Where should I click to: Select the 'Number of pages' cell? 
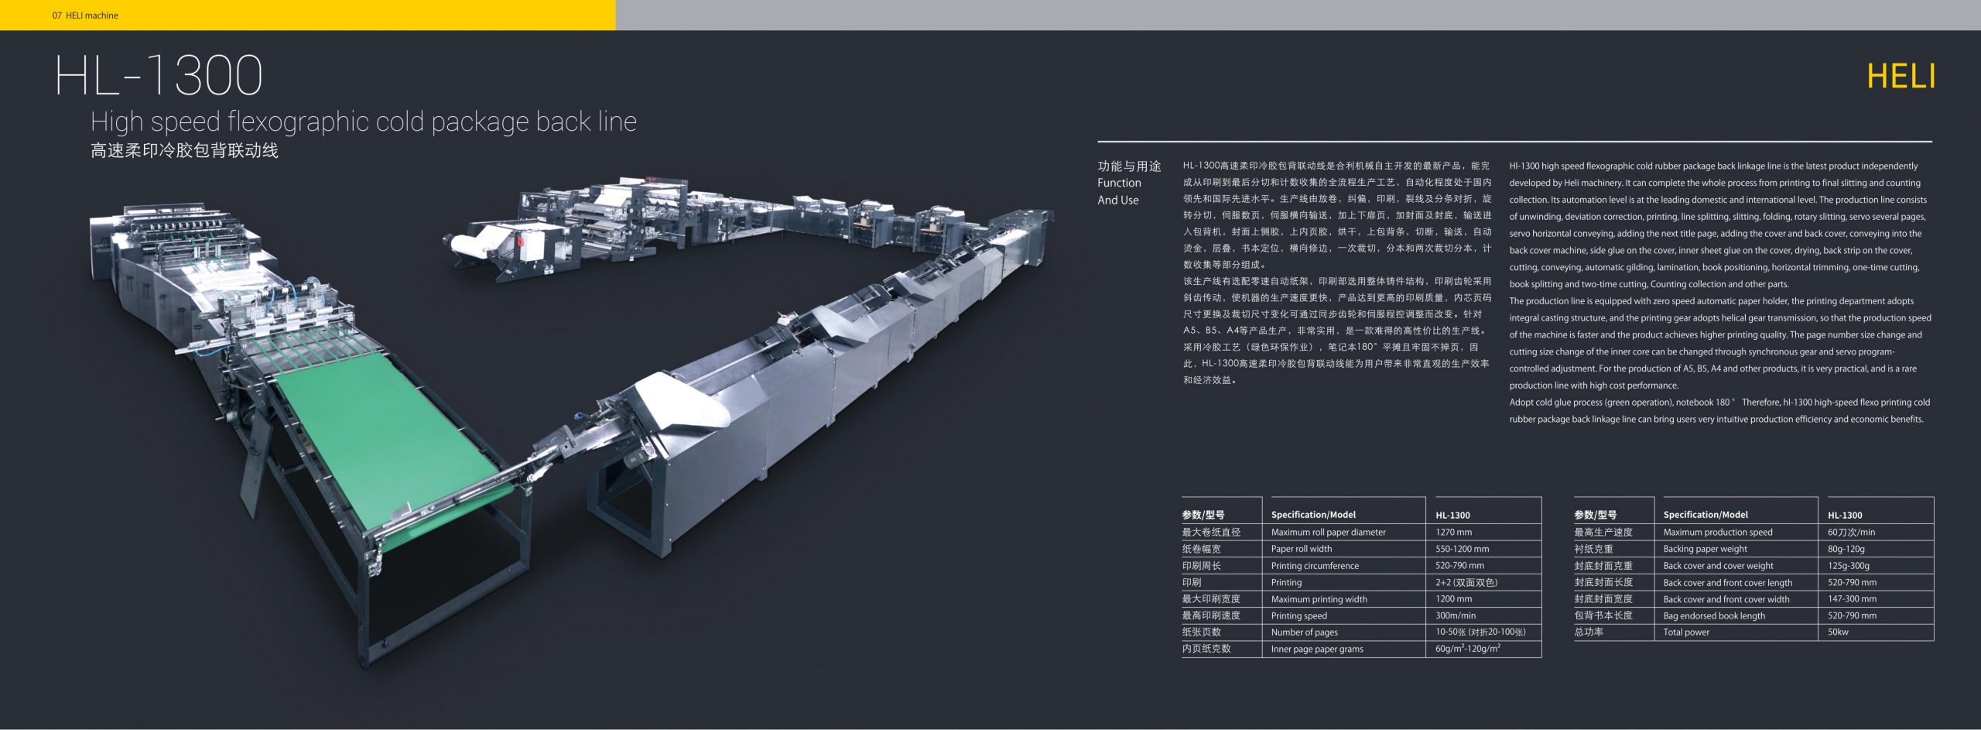[1304, 632]
